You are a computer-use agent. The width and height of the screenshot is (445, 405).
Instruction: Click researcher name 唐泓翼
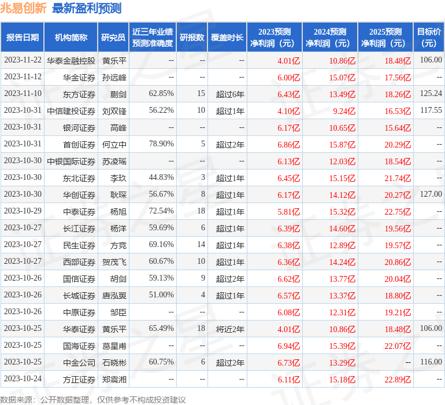pyautogui.click(x=114, y=295)
